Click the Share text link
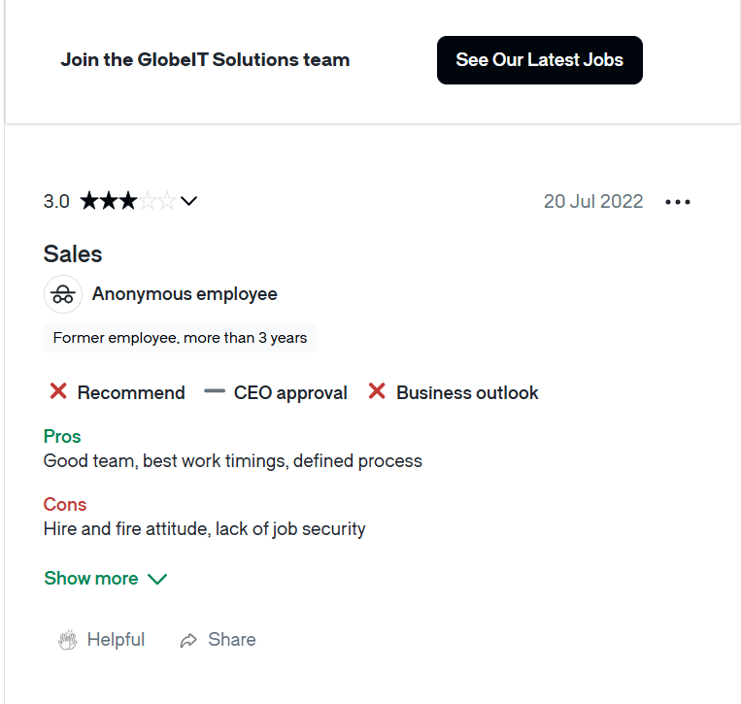741x704 pixels. [232, 640]
